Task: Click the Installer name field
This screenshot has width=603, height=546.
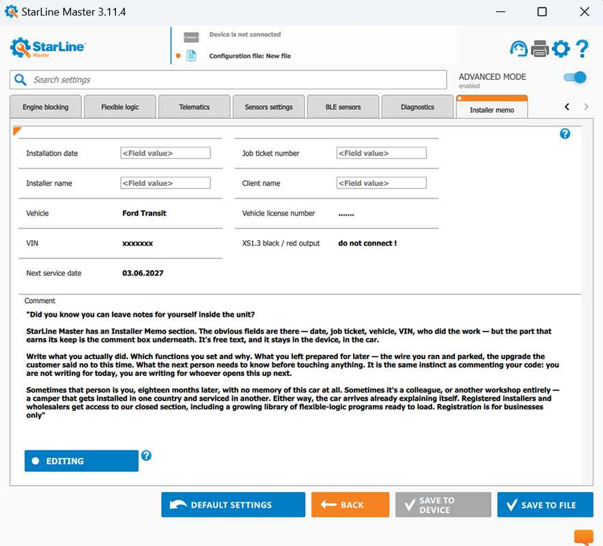Action: click(x=165, y=183)
